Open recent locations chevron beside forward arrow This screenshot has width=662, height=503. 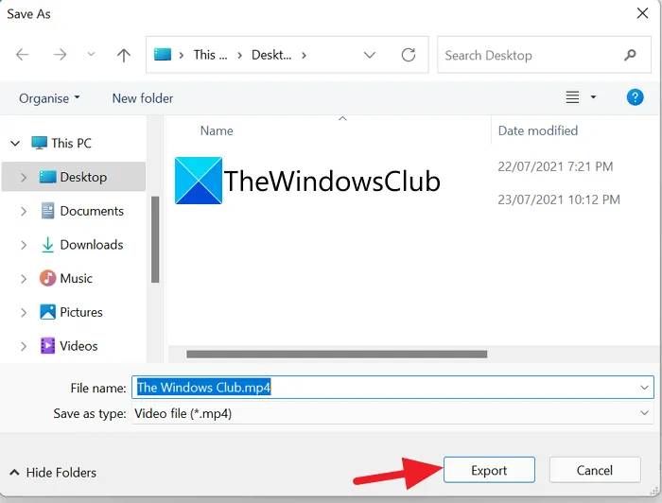pyautogui.click(x=91, y=54)
